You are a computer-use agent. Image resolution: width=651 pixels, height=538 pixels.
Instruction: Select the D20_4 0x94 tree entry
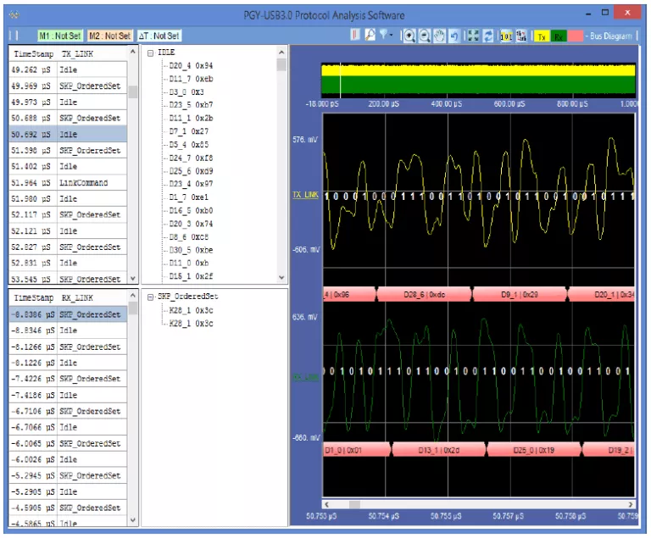(191, 65)
